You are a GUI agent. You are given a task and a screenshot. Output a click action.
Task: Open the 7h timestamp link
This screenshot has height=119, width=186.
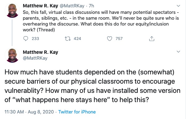[91, 6]
